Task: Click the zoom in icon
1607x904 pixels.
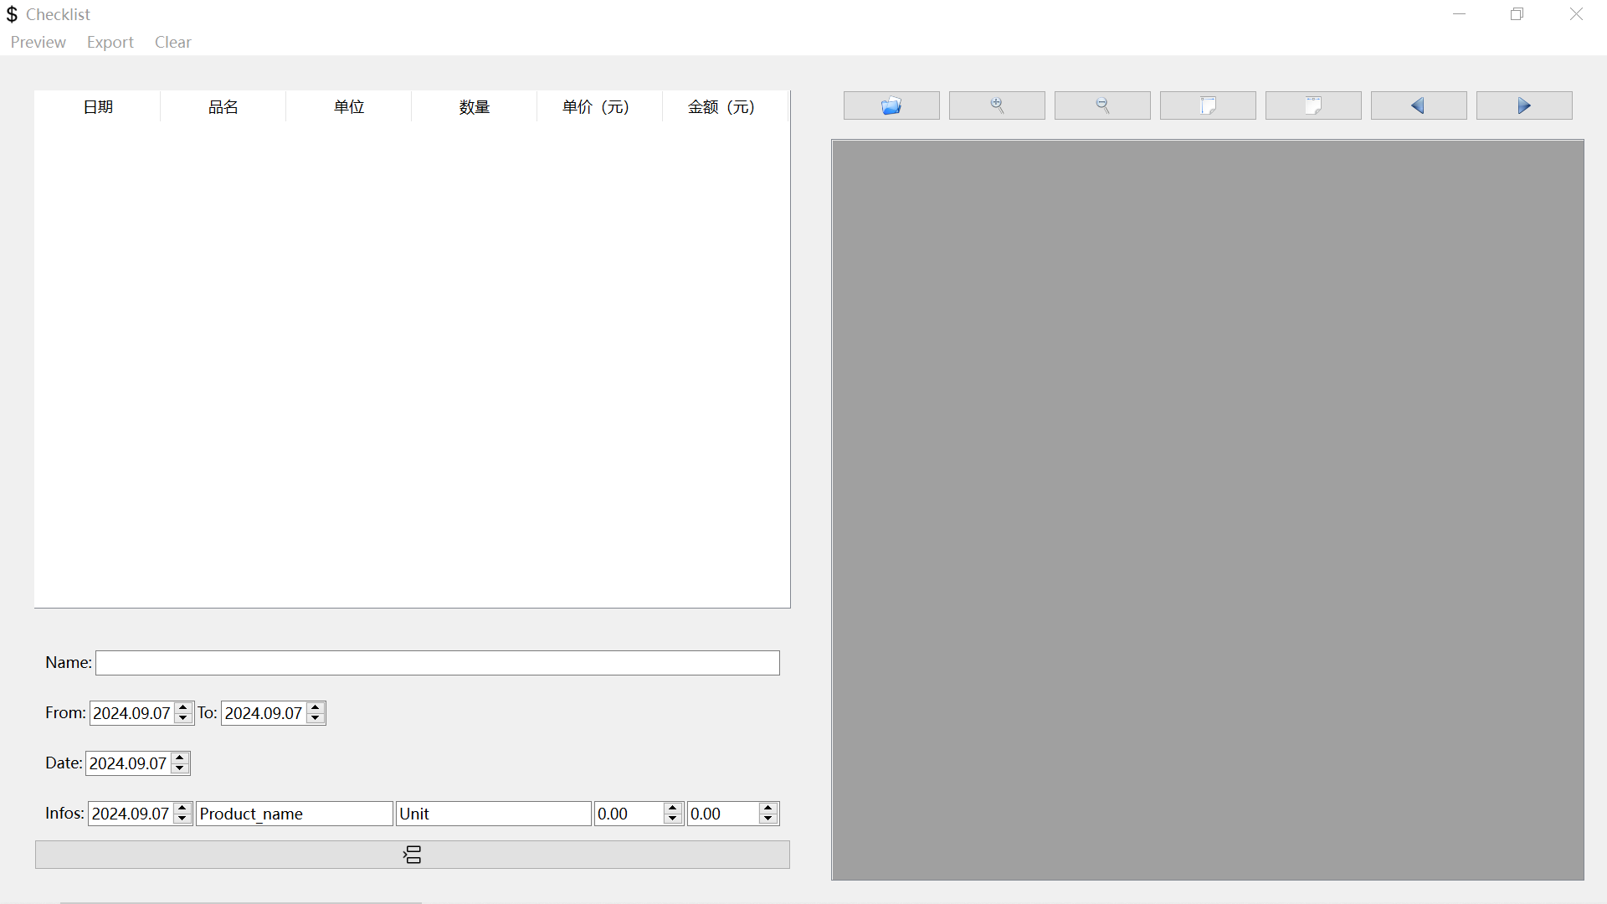Action: (997, 105)
